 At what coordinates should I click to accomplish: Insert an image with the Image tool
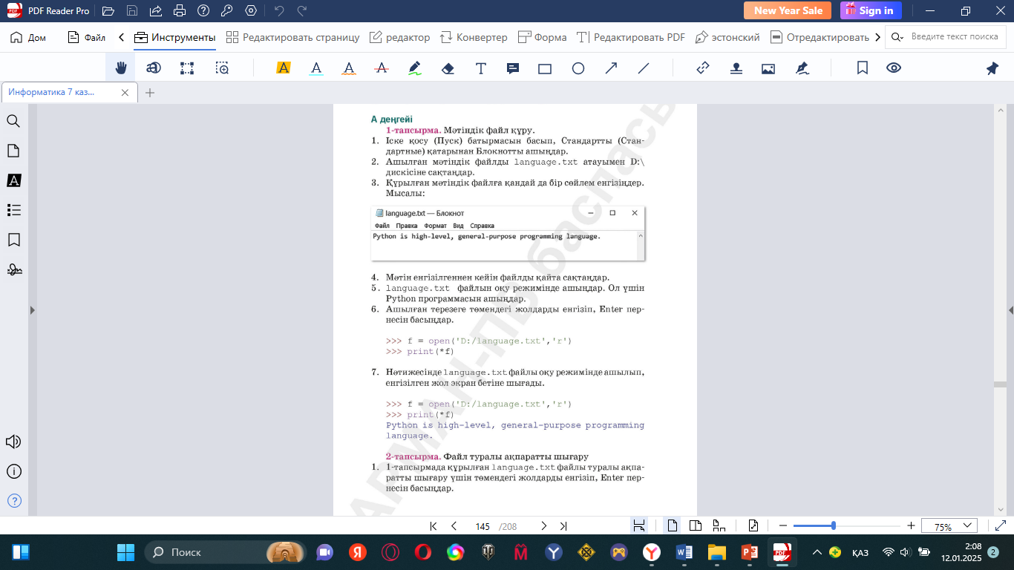tap(768, 68)
